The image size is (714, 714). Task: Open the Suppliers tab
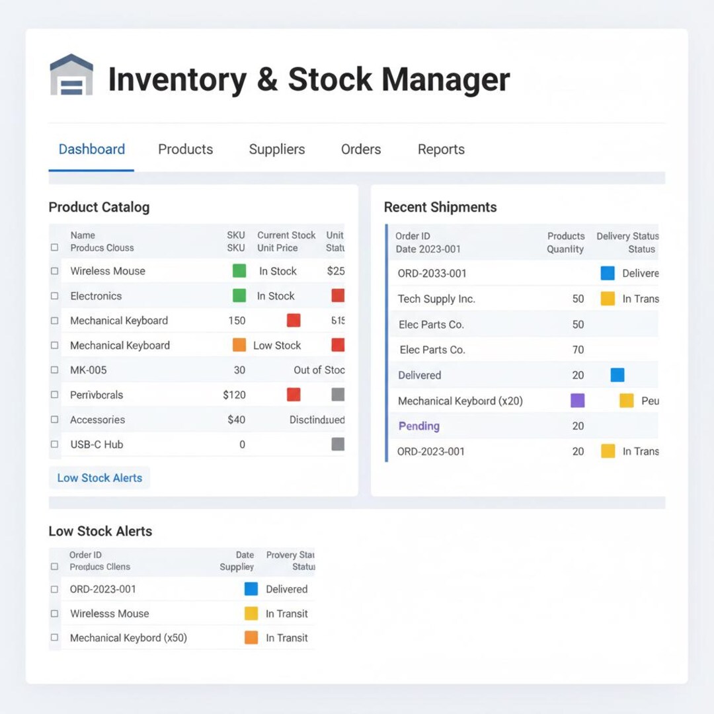pos(277,149)
